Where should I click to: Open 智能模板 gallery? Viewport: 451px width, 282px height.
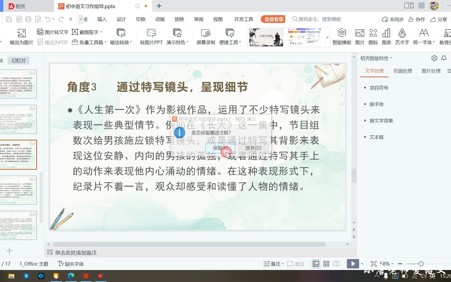tap(342, 37)
